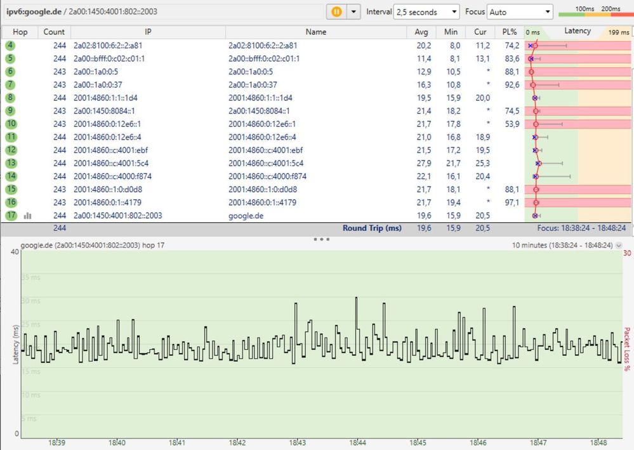Select the hop 10 green circle icon
The height and width of the screenshot is (450, 634).
pyautogui.click(x=11, y=124)
